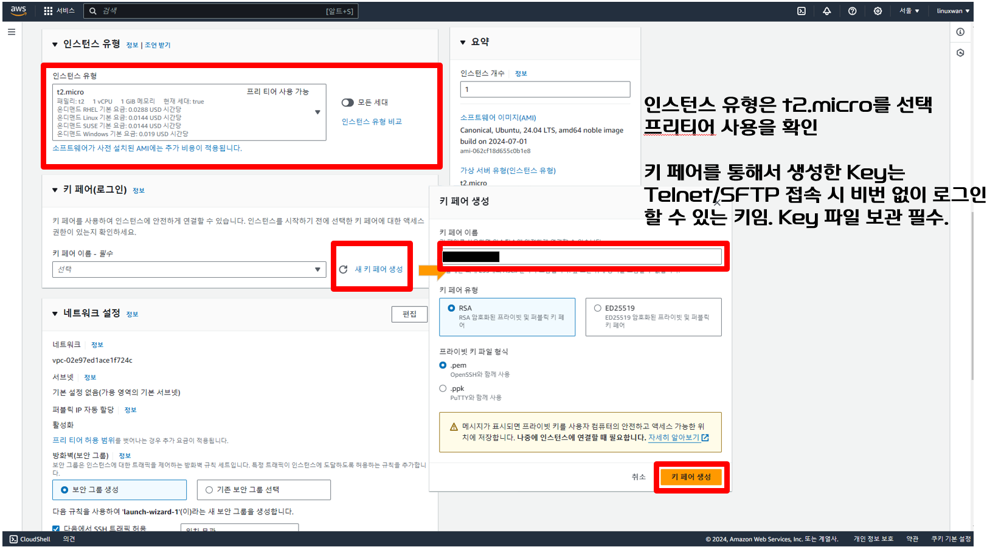Open the AWS home logo
The height and width of the screenshot is (547, 987).
pos(18,10)
